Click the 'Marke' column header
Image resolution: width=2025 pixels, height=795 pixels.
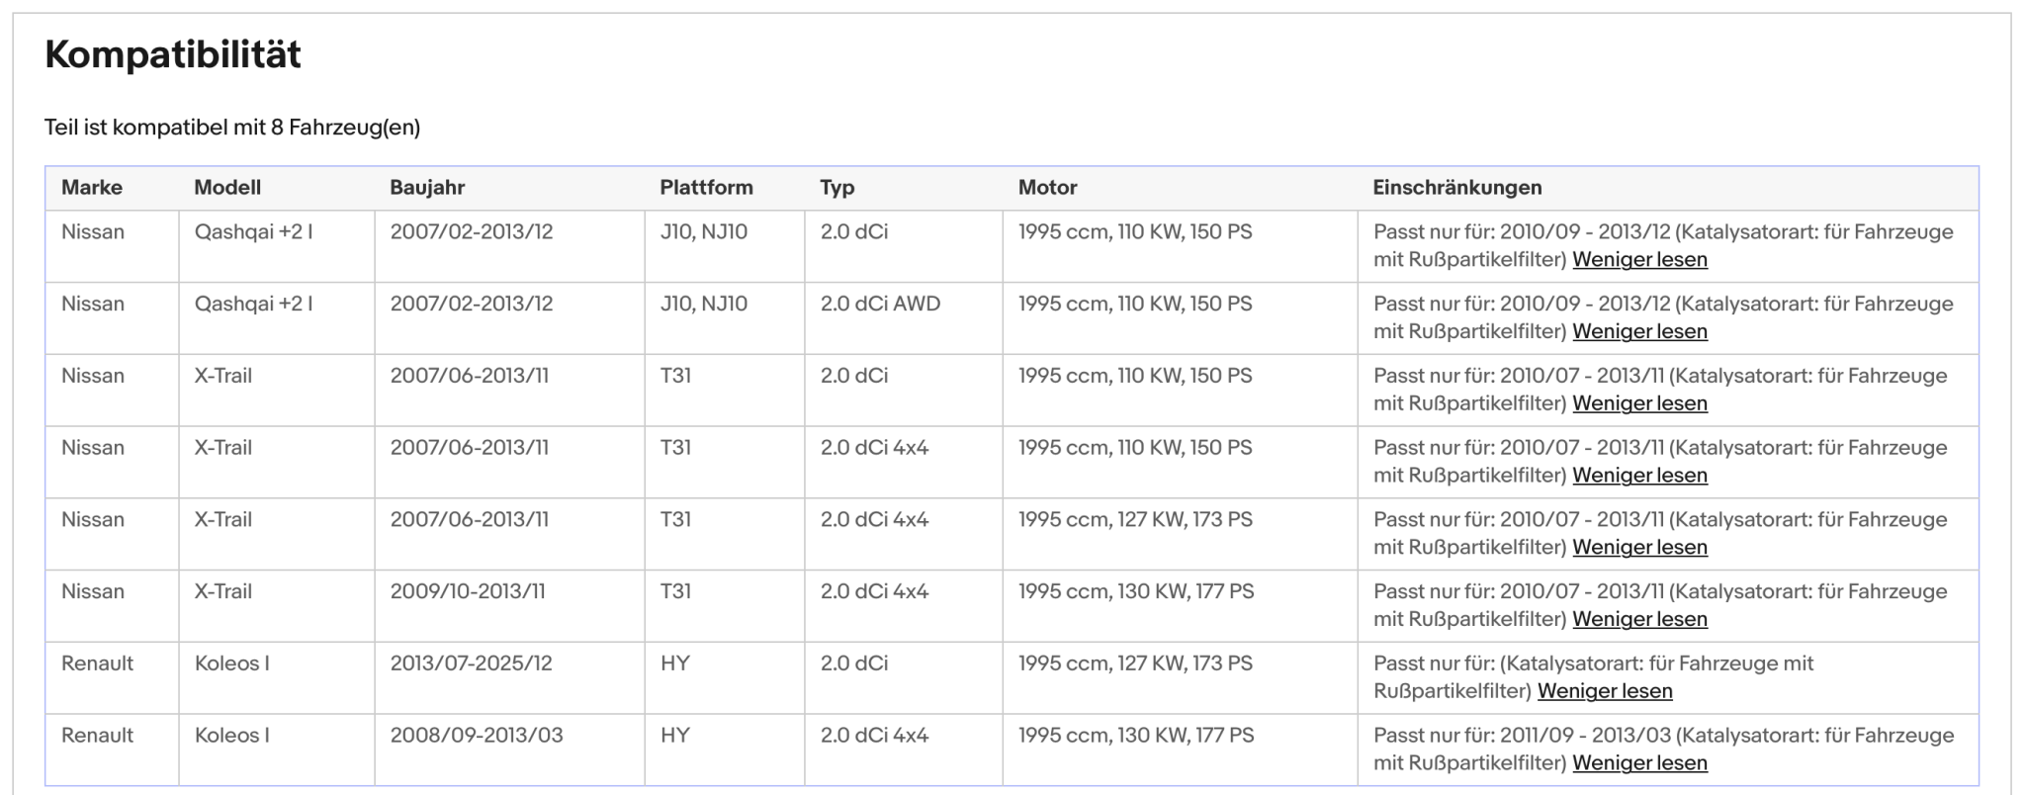click(x=92, y=188)
